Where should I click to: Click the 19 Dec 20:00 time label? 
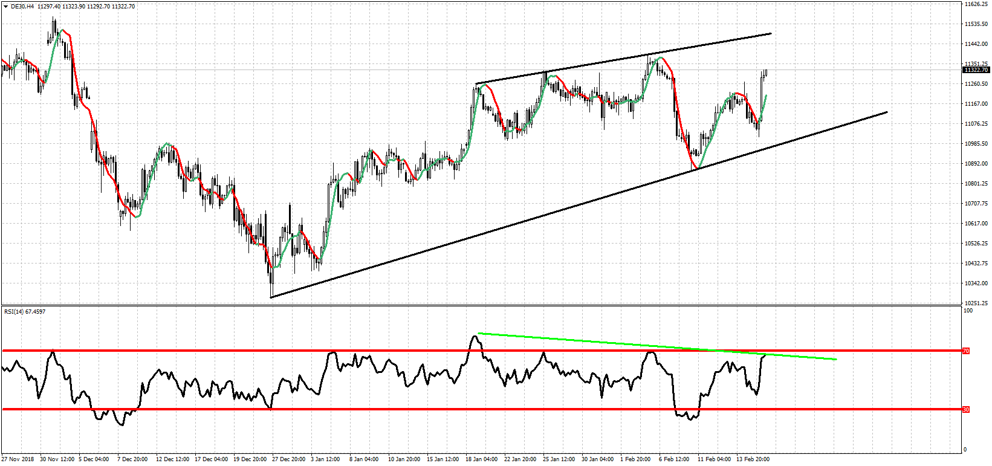[x=250, y=459]
